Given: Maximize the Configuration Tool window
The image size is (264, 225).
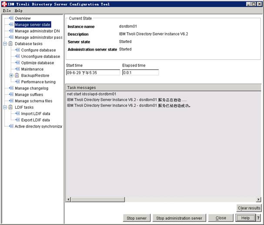Looking at the screenshot, I should (x=254, y=4).
